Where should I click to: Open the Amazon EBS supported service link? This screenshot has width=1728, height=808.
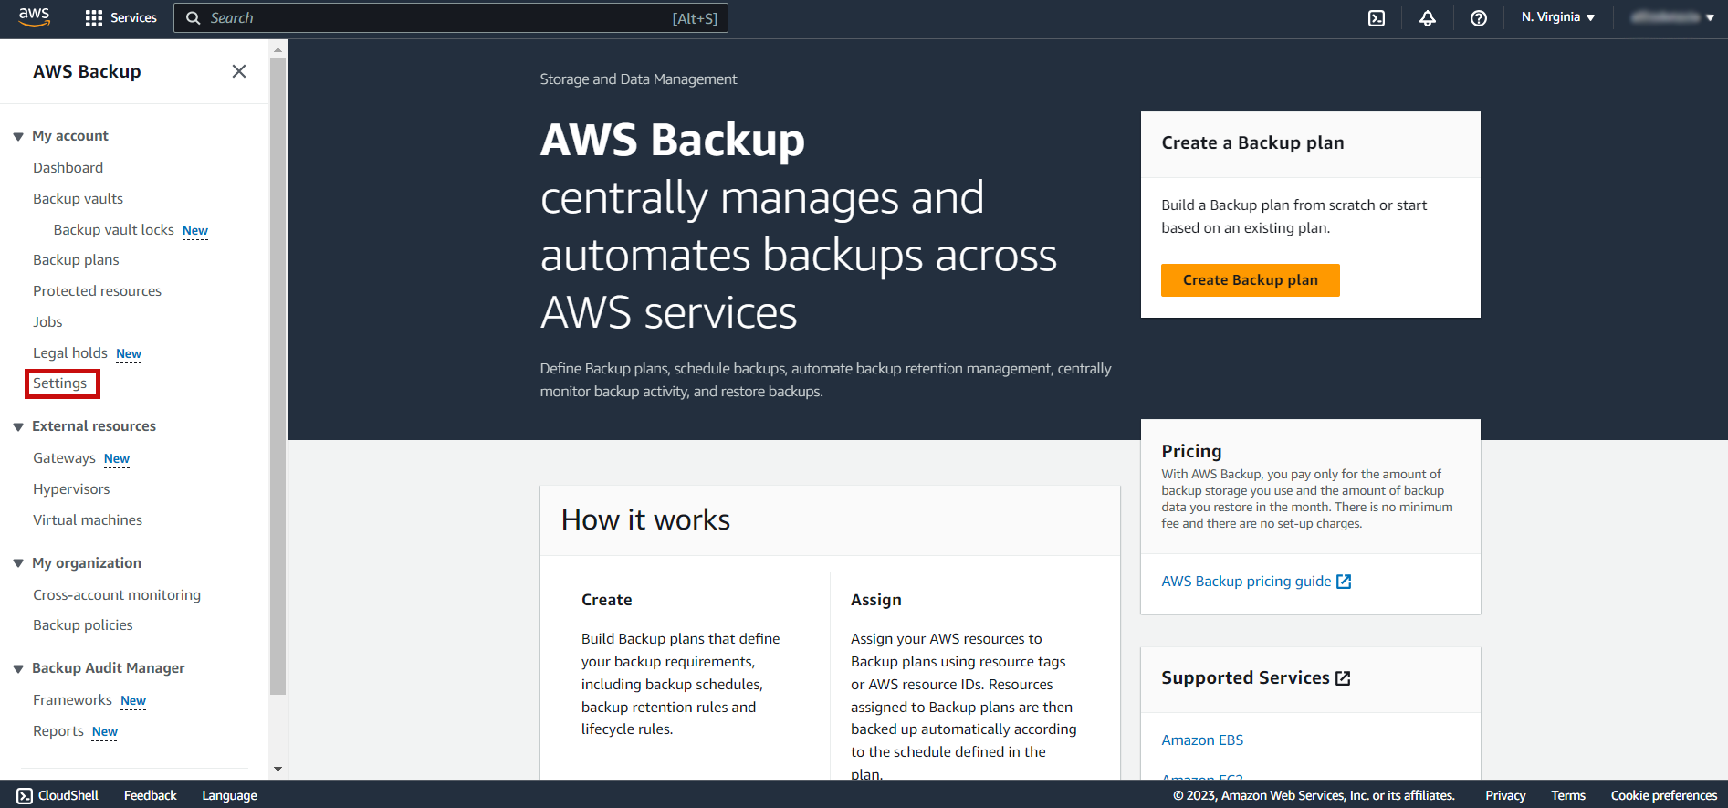[1202, 740]
